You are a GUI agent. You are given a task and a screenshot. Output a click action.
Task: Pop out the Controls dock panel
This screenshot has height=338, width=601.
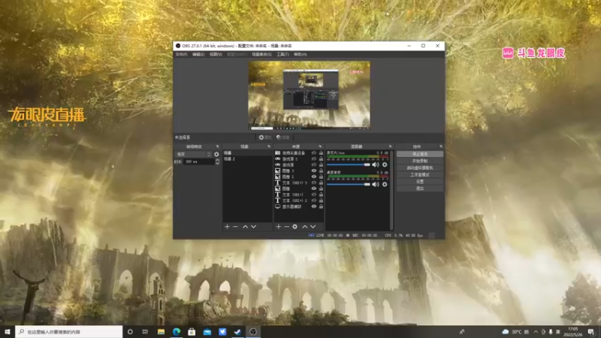click(x=441, y=146)
